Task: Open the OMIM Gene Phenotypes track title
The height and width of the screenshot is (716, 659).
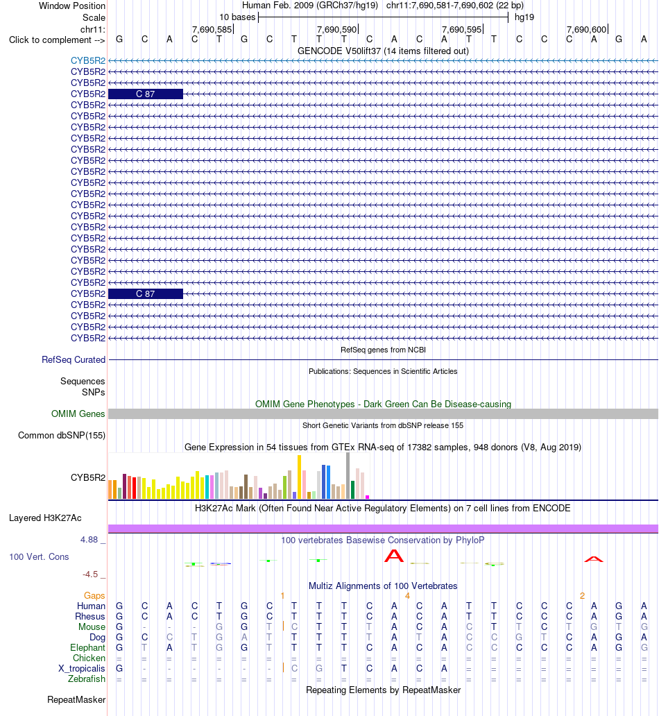Action: click(383, 404)
